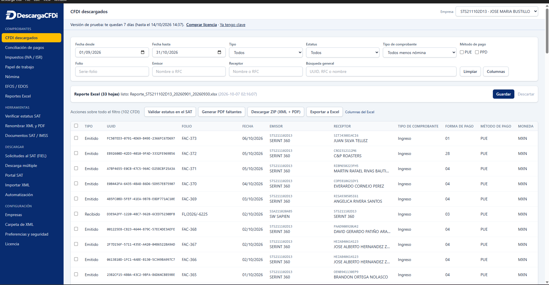The width and height of the screenshot is (549, 285).
Task: Open Verificar estatus SAT tool
Action: pyautogui.click(x=32, y=116)
